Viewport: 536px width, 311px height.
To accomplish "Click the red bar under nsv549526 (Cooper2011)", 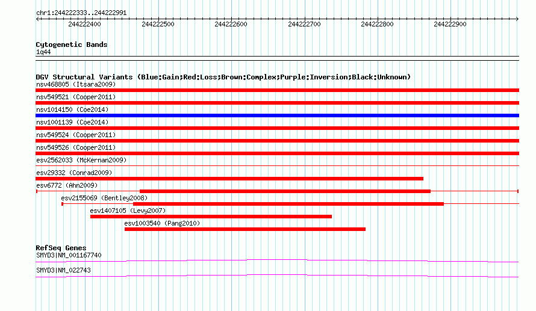I will point(277,153).
